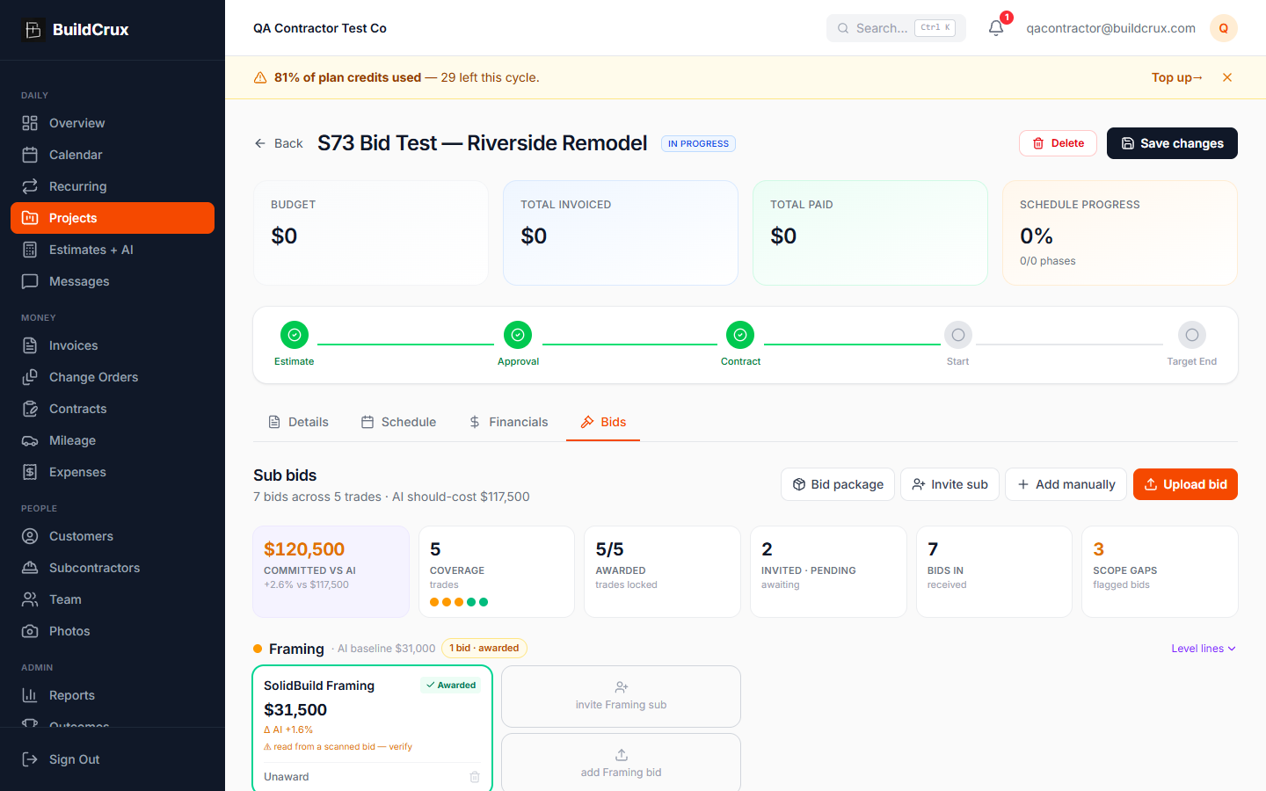The width and height of the screenshot is (1266, 791).
Task: Click the Schedule Progress 0% card
Action: click(x=1120, y=233)
